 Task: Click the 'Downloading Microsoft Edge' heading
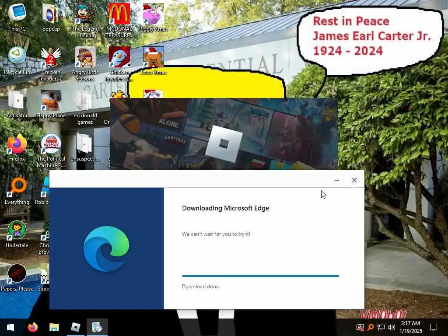(x=225, y=208)
